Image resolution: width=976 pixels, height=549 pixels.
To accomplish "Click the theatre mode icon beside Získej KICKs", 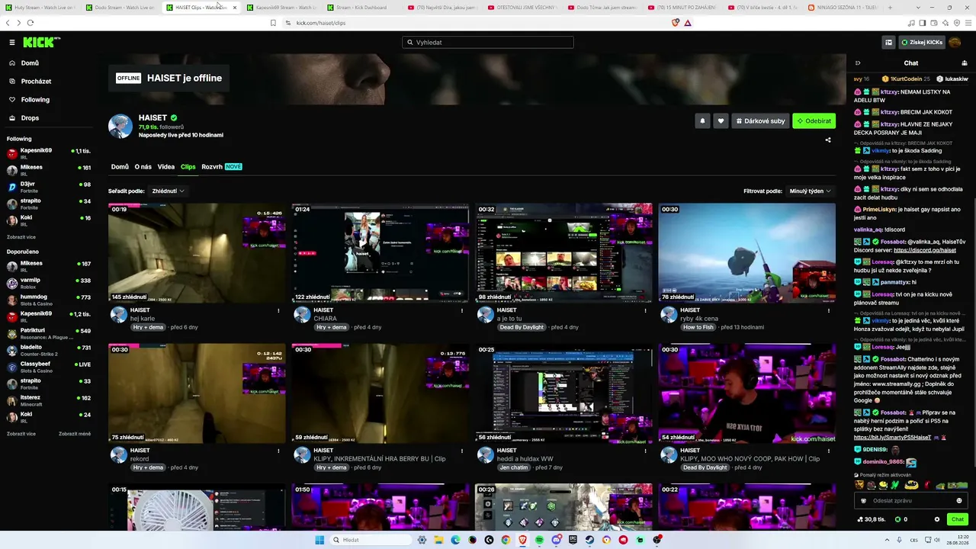I will click(x=888, y=42).
